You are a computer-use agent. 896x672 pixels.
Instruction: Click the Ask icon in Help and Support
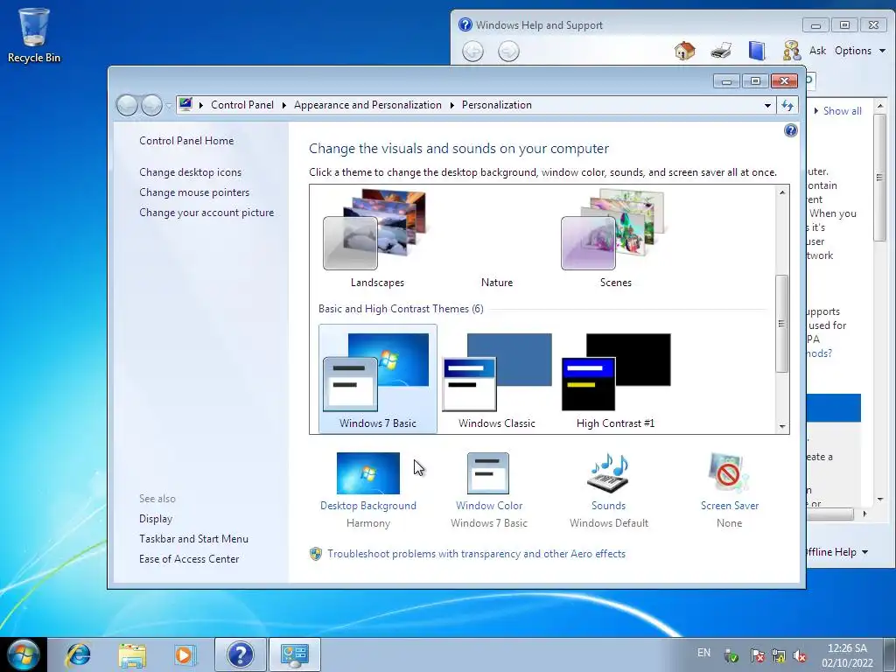[792, 51]
